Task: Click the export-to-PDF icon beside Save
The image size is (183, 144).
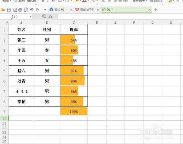Action: pos(15,10)
